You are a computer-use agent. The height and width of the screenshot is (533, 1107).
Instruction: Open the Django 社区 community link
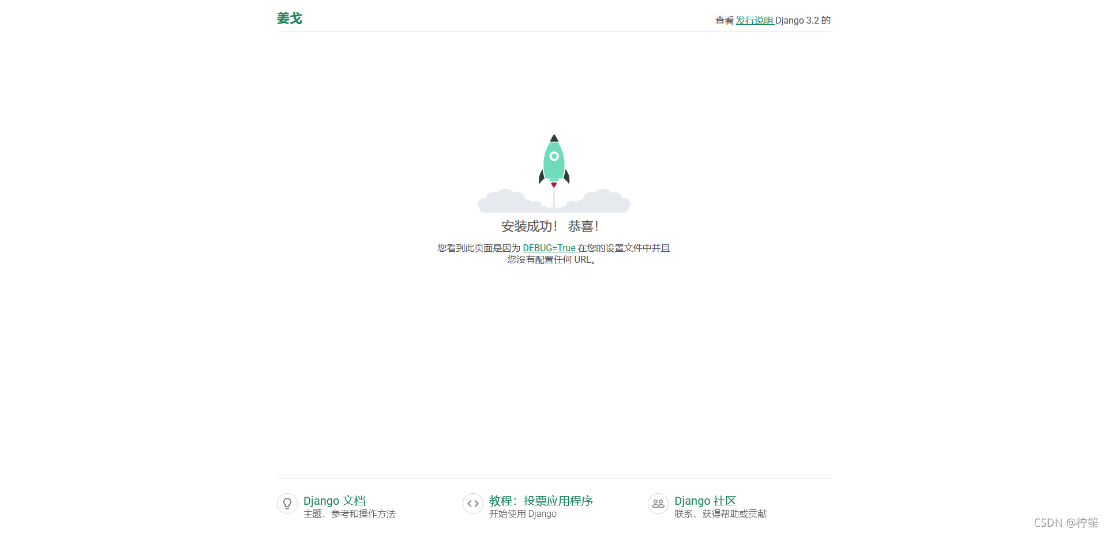tap(704, 501)
